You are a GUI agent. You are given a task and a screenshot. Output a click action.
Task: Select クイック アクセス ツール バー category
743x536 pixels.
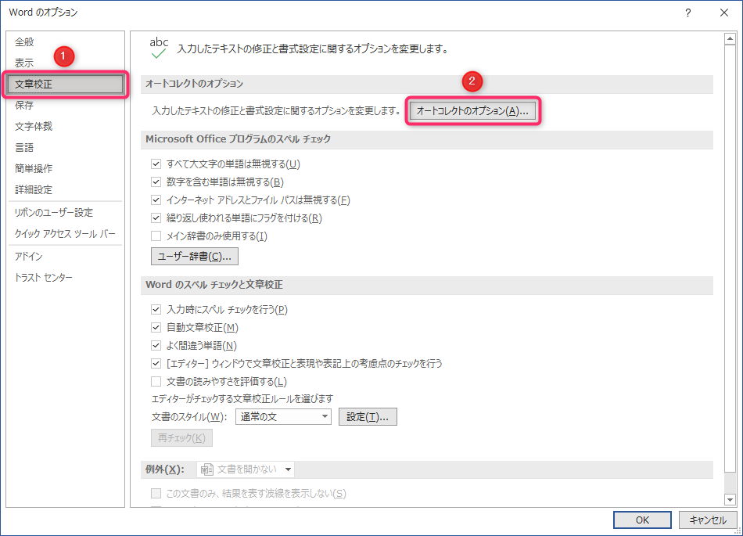pos(65,234)
